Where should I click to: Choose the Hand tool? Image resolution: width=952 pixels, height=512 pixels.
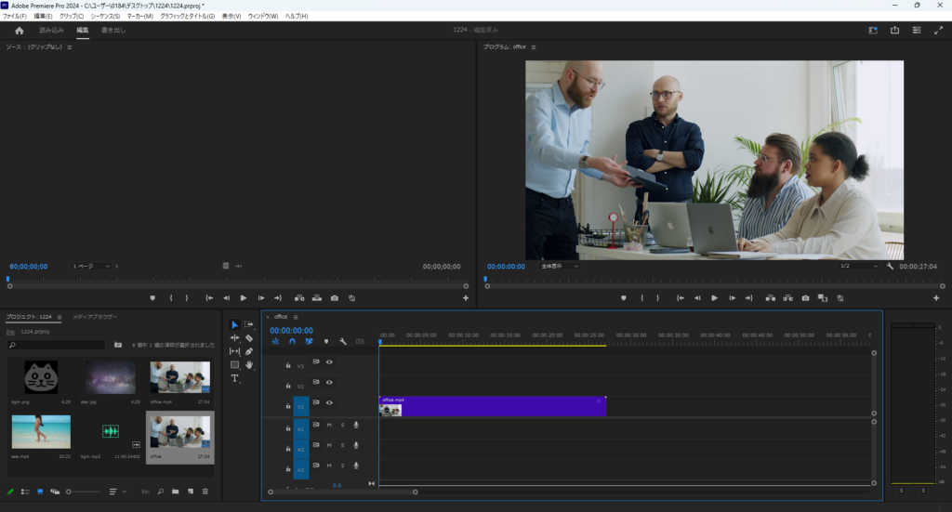249,365
